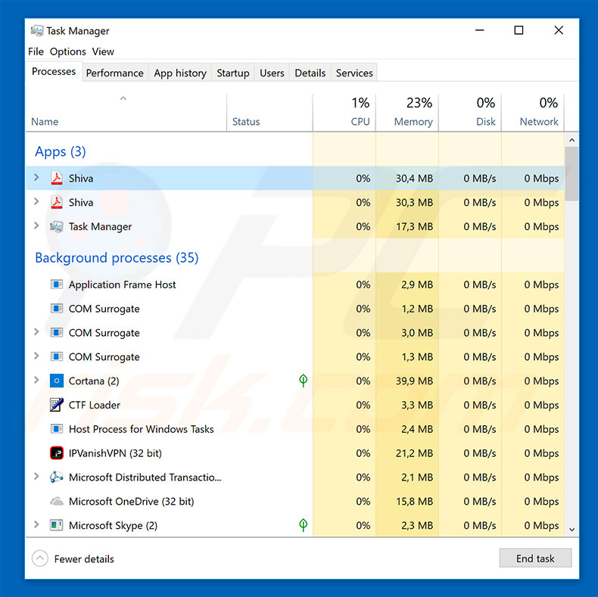Click the Application Frame Host icon
The width and height of the screenshot is (598, 597).
57,285
